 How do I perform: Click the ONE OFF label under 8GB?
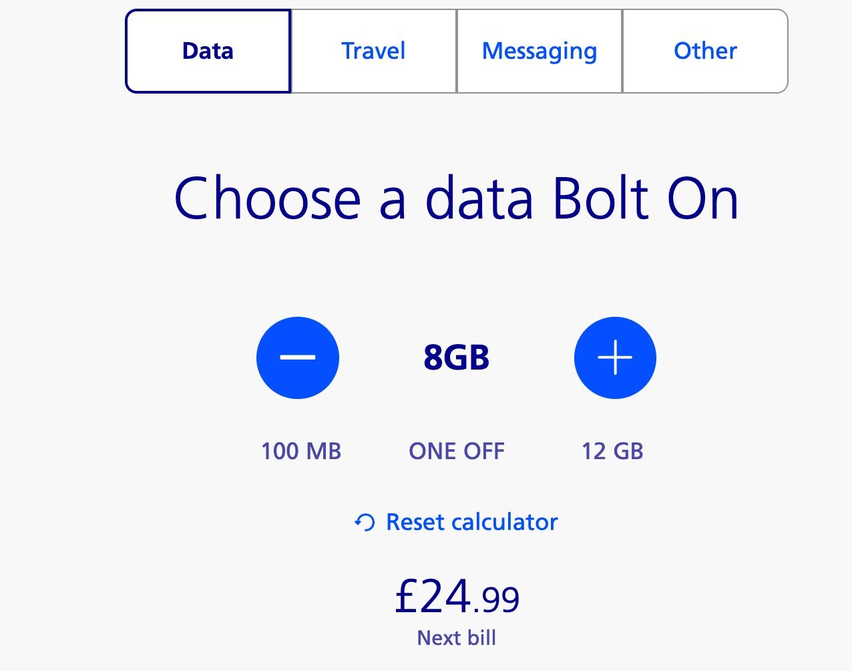point(457,451)
